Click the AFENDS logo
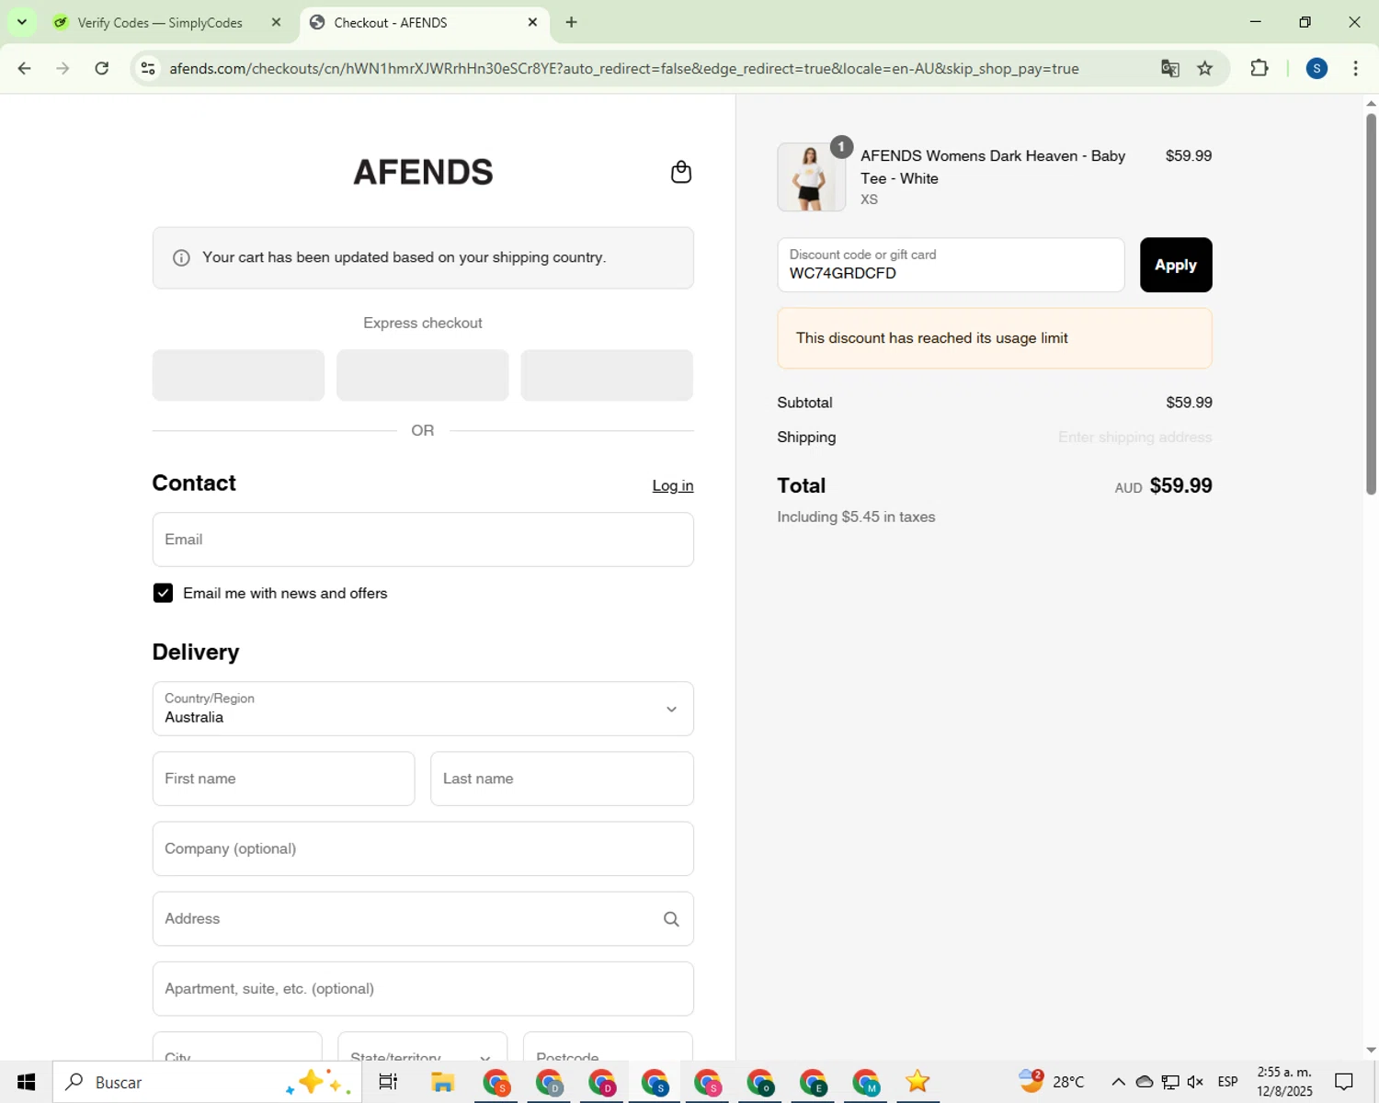The width and height of the screenshot is (1379, 1103). coord(423,172)
